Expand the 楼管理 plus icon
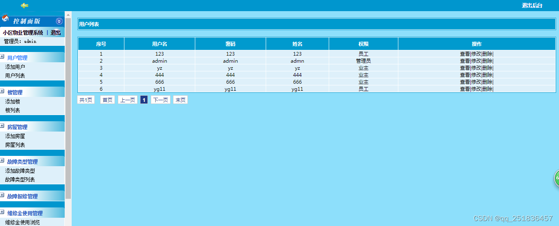This screenshot has width=559, height=226. 2,91
